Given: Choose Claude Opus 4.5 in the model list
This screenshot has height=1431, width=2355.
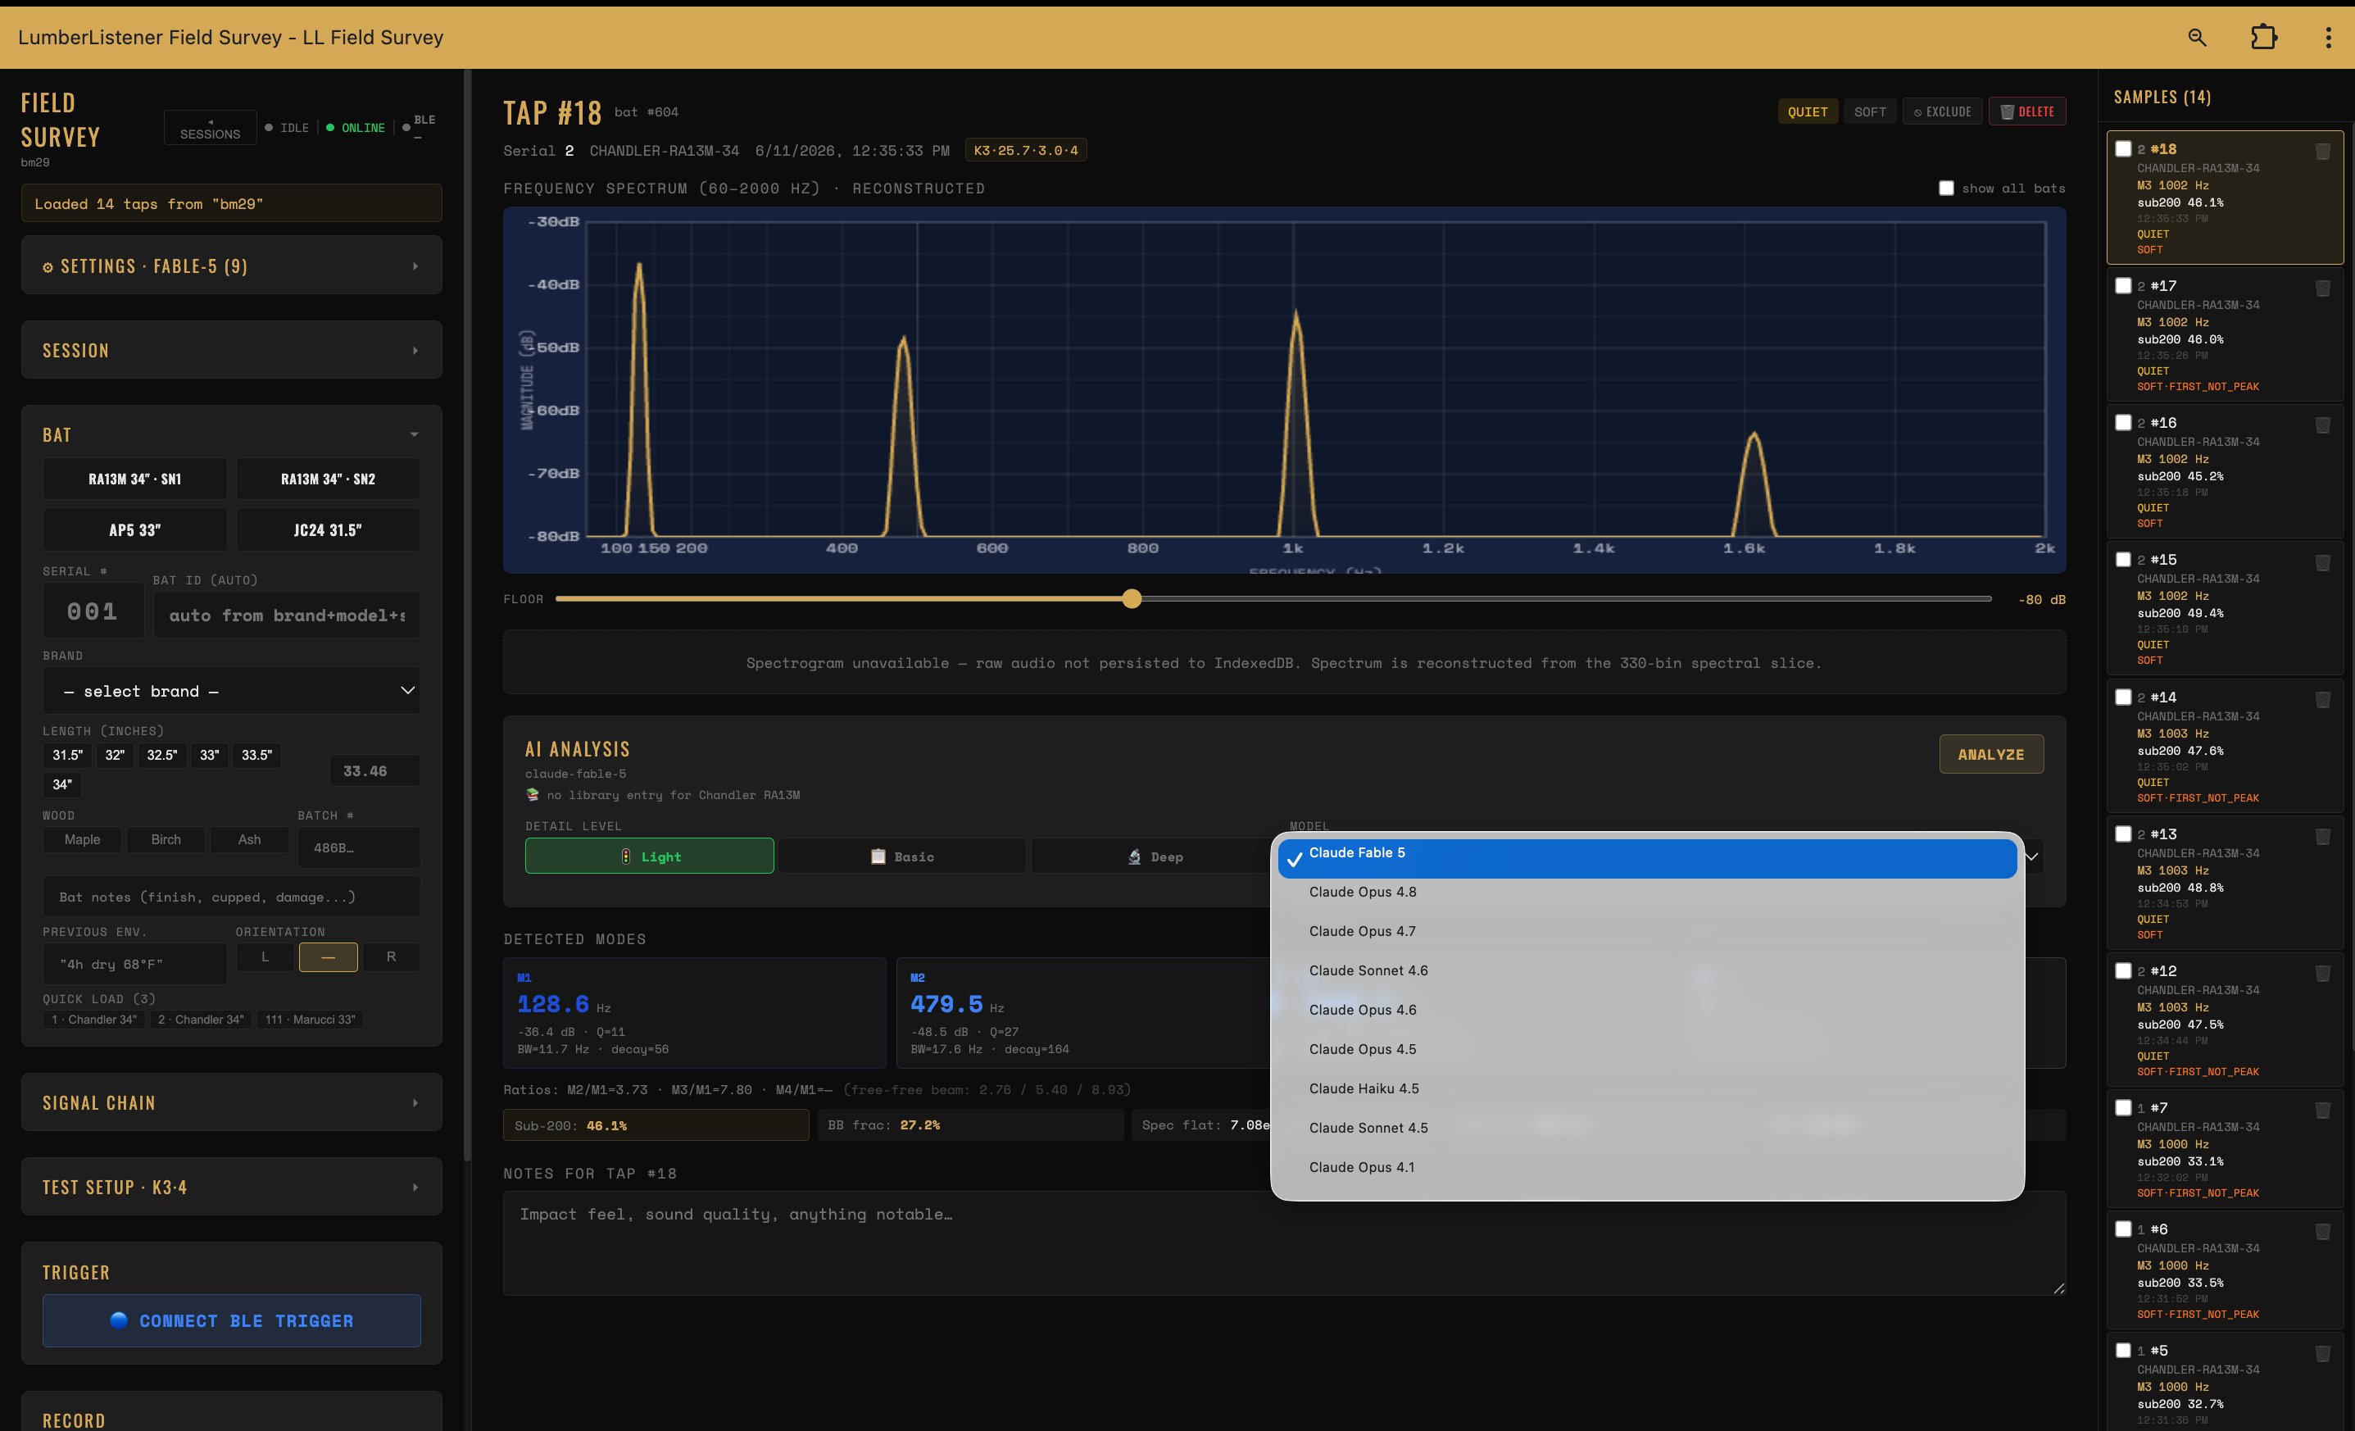Looking at the screenshot, I should point(1647,1048).
